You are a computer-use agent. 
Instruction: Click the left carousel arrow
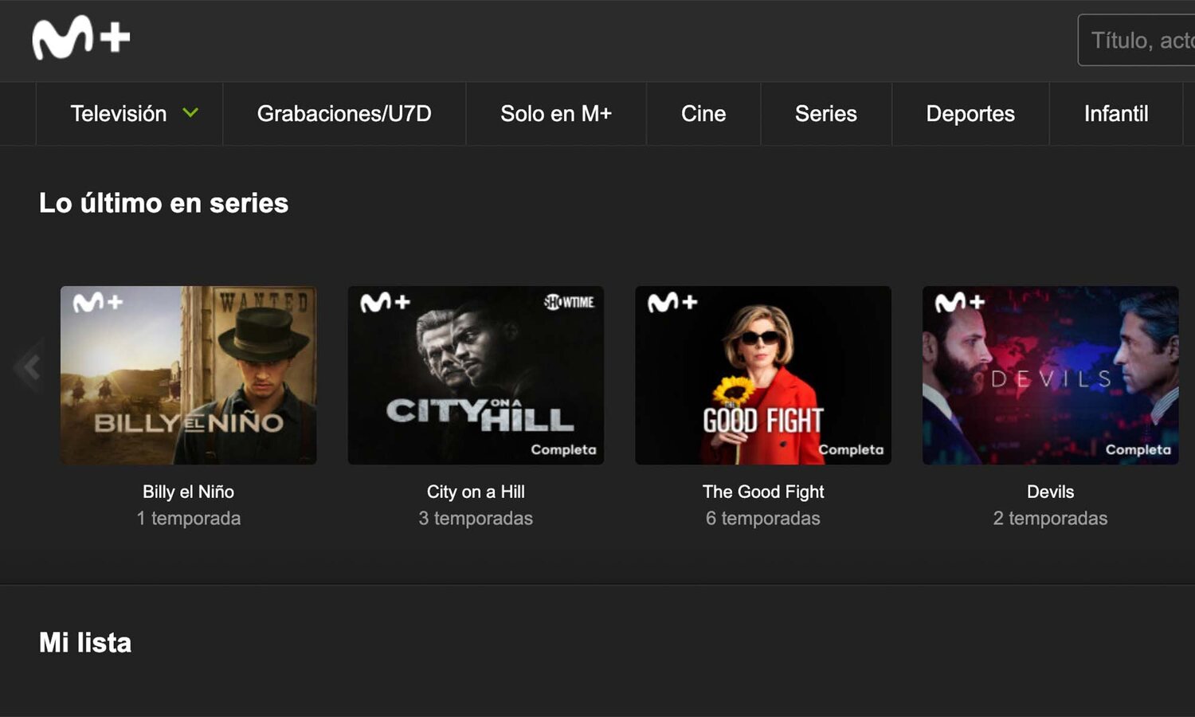coord(29,366)
